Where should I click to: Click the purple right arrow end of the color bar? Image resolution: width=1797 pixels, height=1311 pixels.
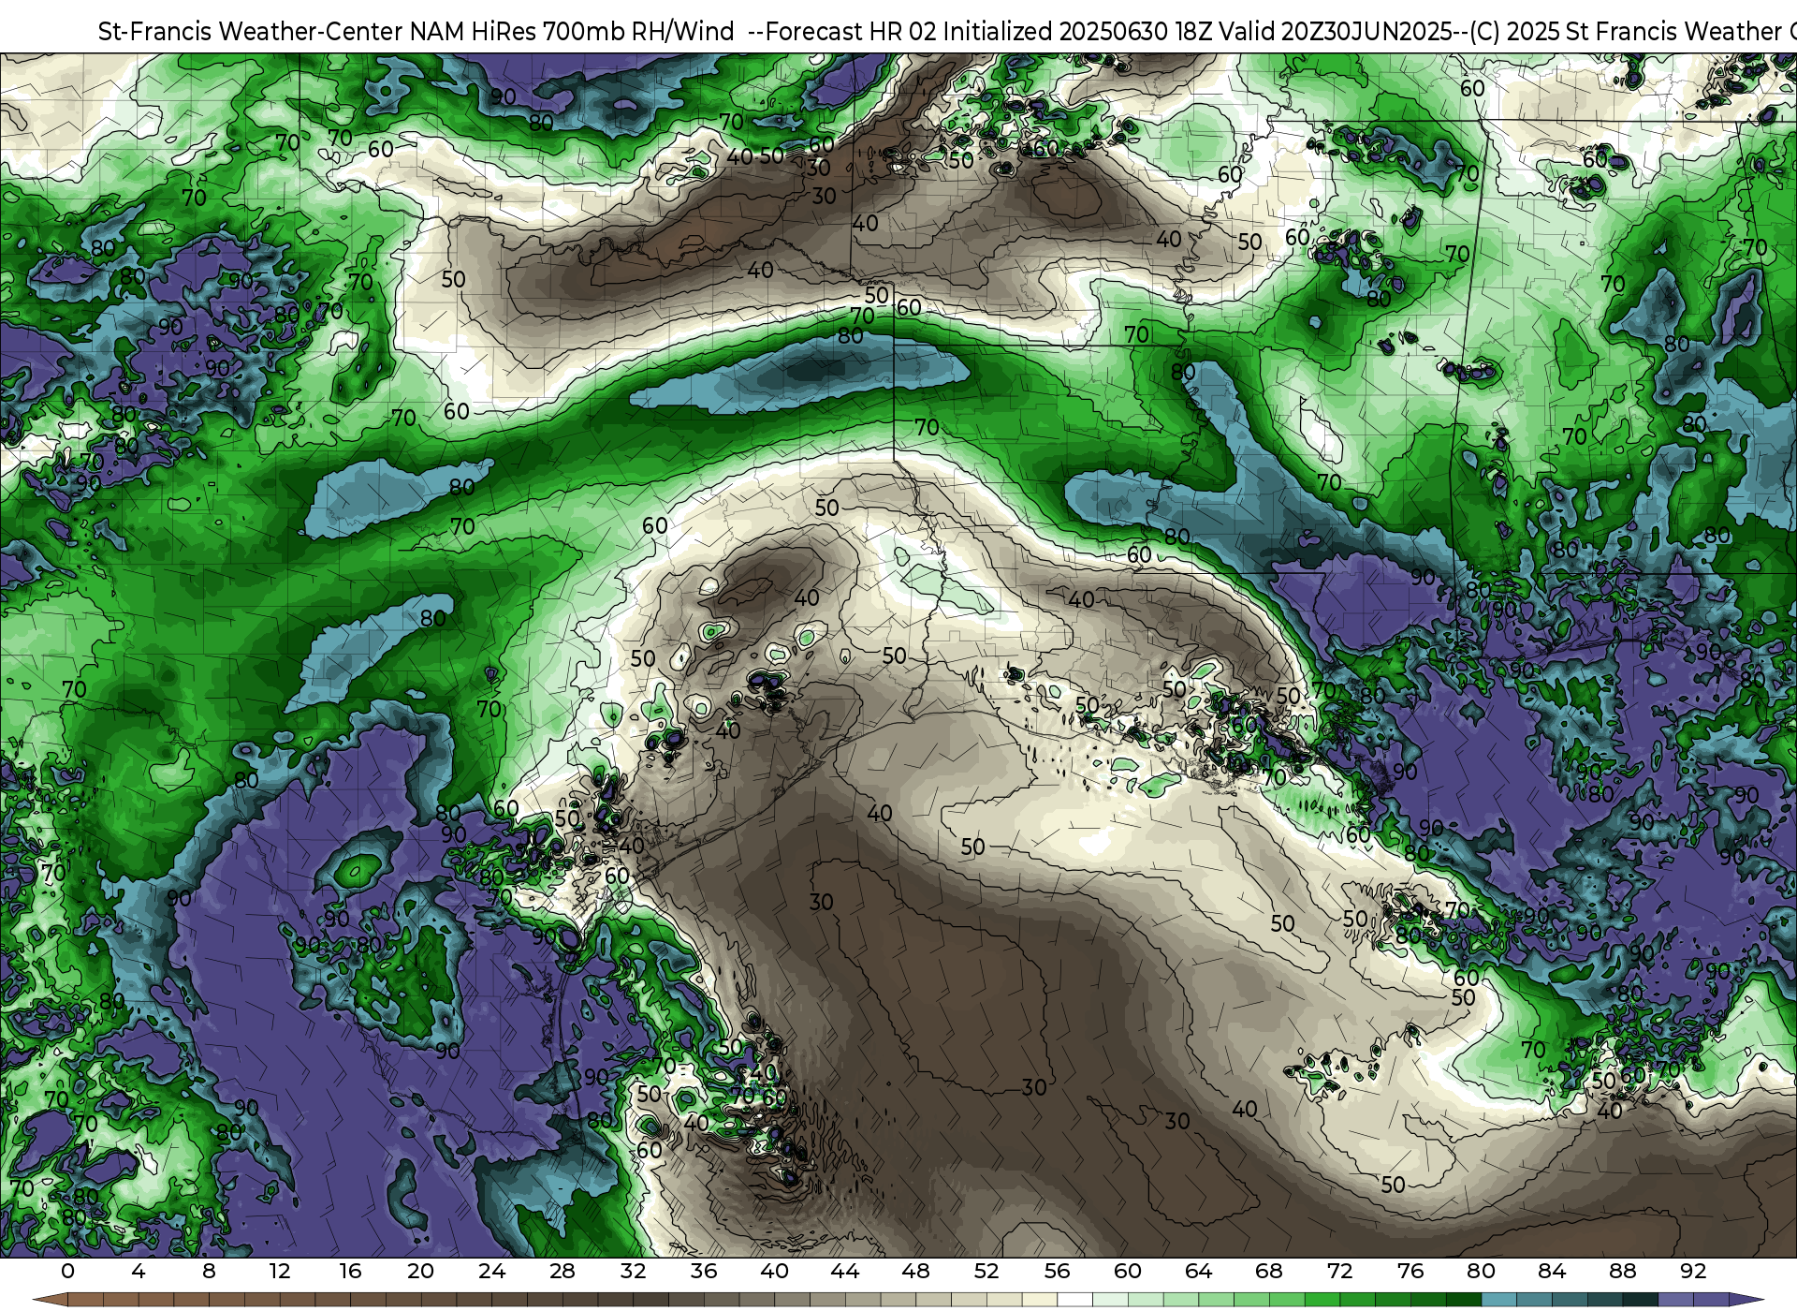coord(1746,1300)
